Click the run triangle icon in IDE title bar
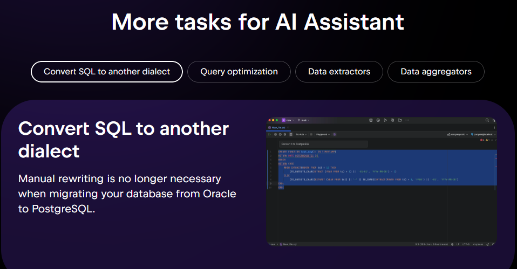This screenshot has width=517, height=269. (385, 120)
